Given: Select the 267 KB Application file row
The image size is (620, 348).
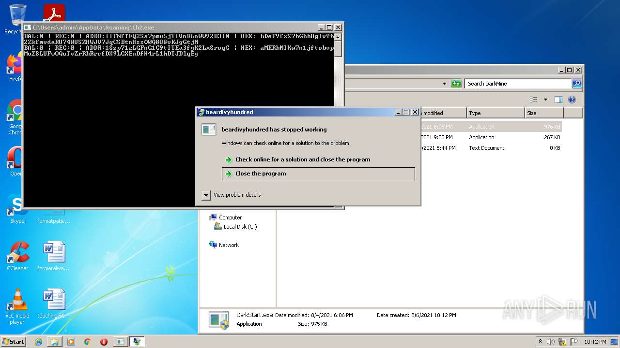Looking at the screenshot, I should click(x=491, y=137).
